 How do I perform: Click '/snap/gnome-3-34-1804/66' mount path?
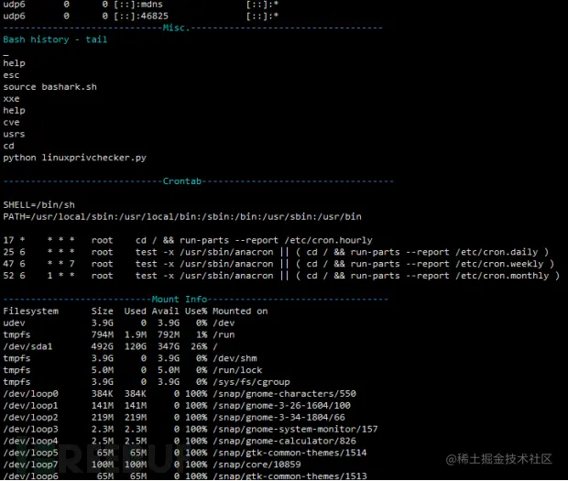coord(279,418)
